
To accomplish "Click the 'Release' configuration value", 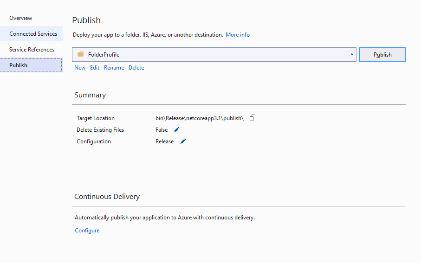I will (164, 141).
